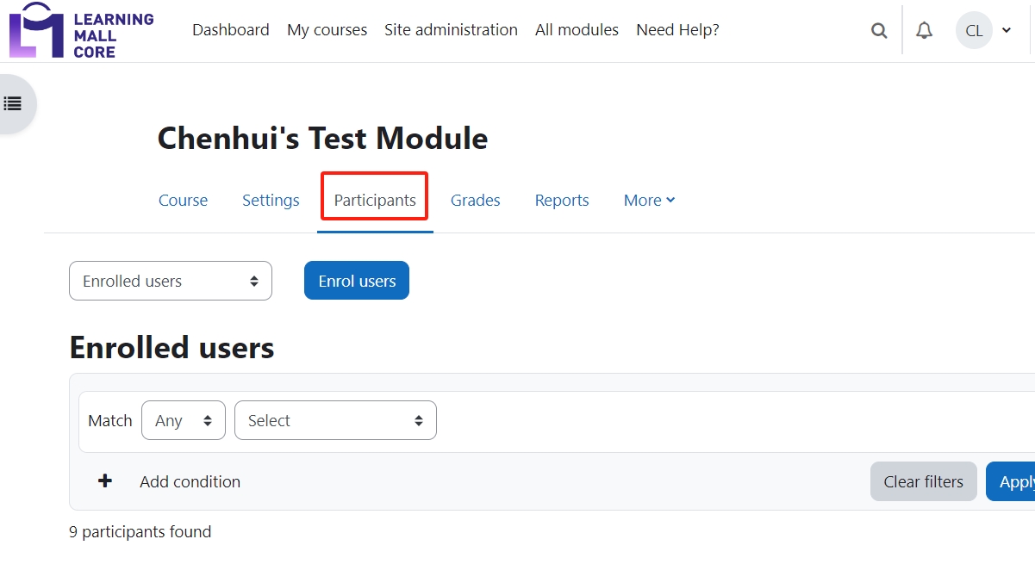The image size is (1035, 564).
Task: Open My courses from the top menu
Action: [327, 29]
